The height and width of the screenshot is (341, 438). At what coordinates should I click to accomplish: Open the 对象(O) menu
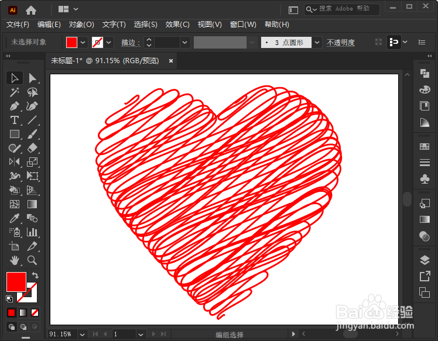click(x=81, y=25)
